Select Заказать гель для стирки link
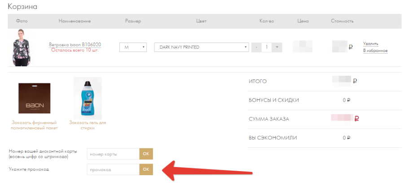The width and height of the screenshot is (404, 185). pyautogui.click(x=88, y=125)
